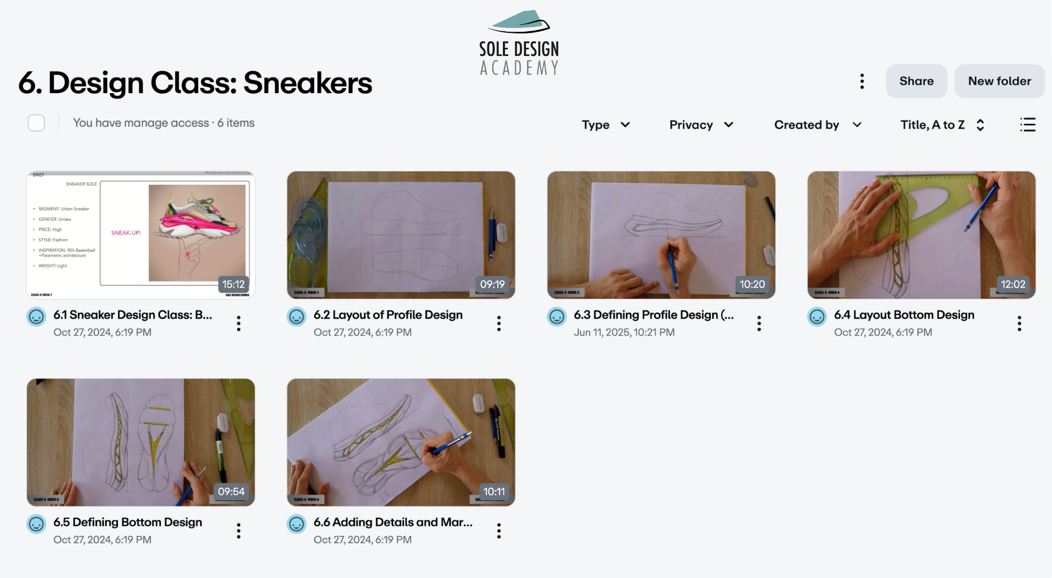This screenshot has width=1052, height=578.
Task: Click the Share button
Action: pyautogui.click(x=916, y=81)
